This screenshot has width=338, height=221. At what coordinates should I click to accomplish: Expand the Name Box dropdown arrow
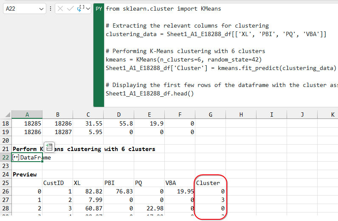click(41, 8)
